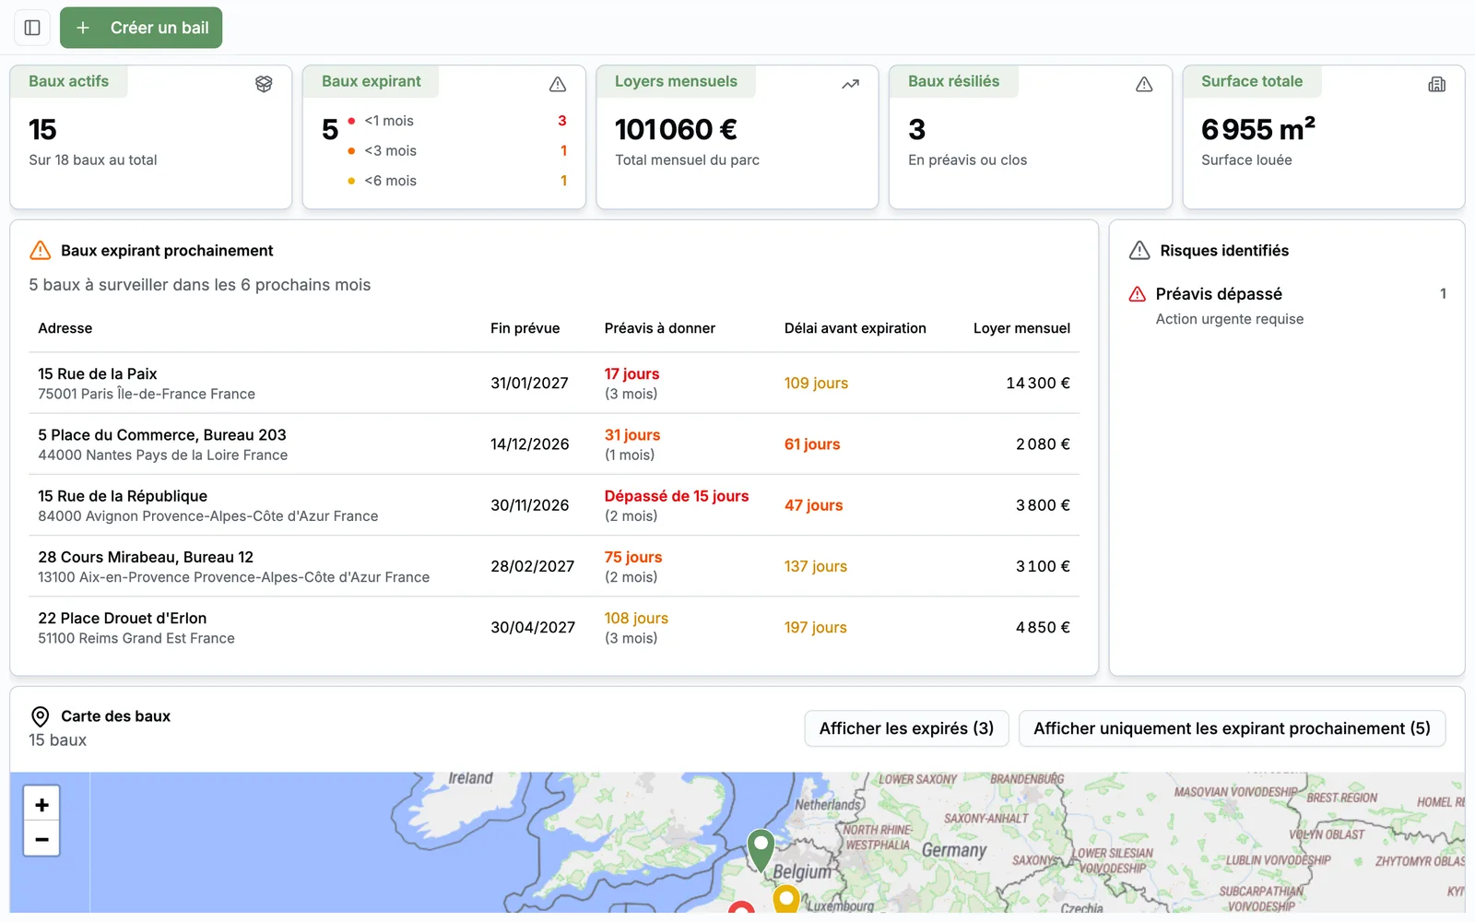This screenshot has height=922, width=1475.
Task: Click the 101060 € monthly rent value
Action: [x=676, y=130]
